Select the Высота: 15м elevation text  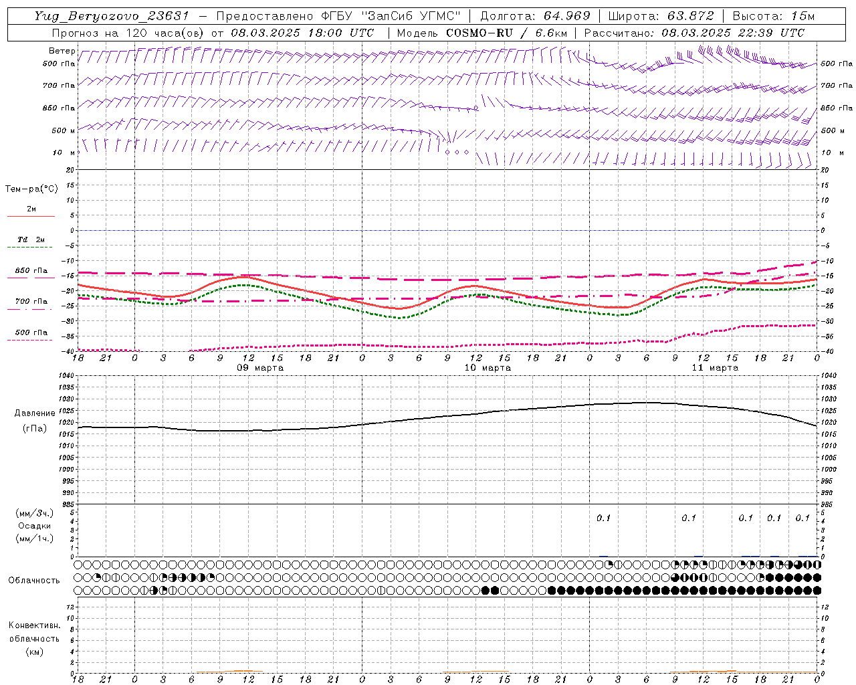(x=774, y=16)
